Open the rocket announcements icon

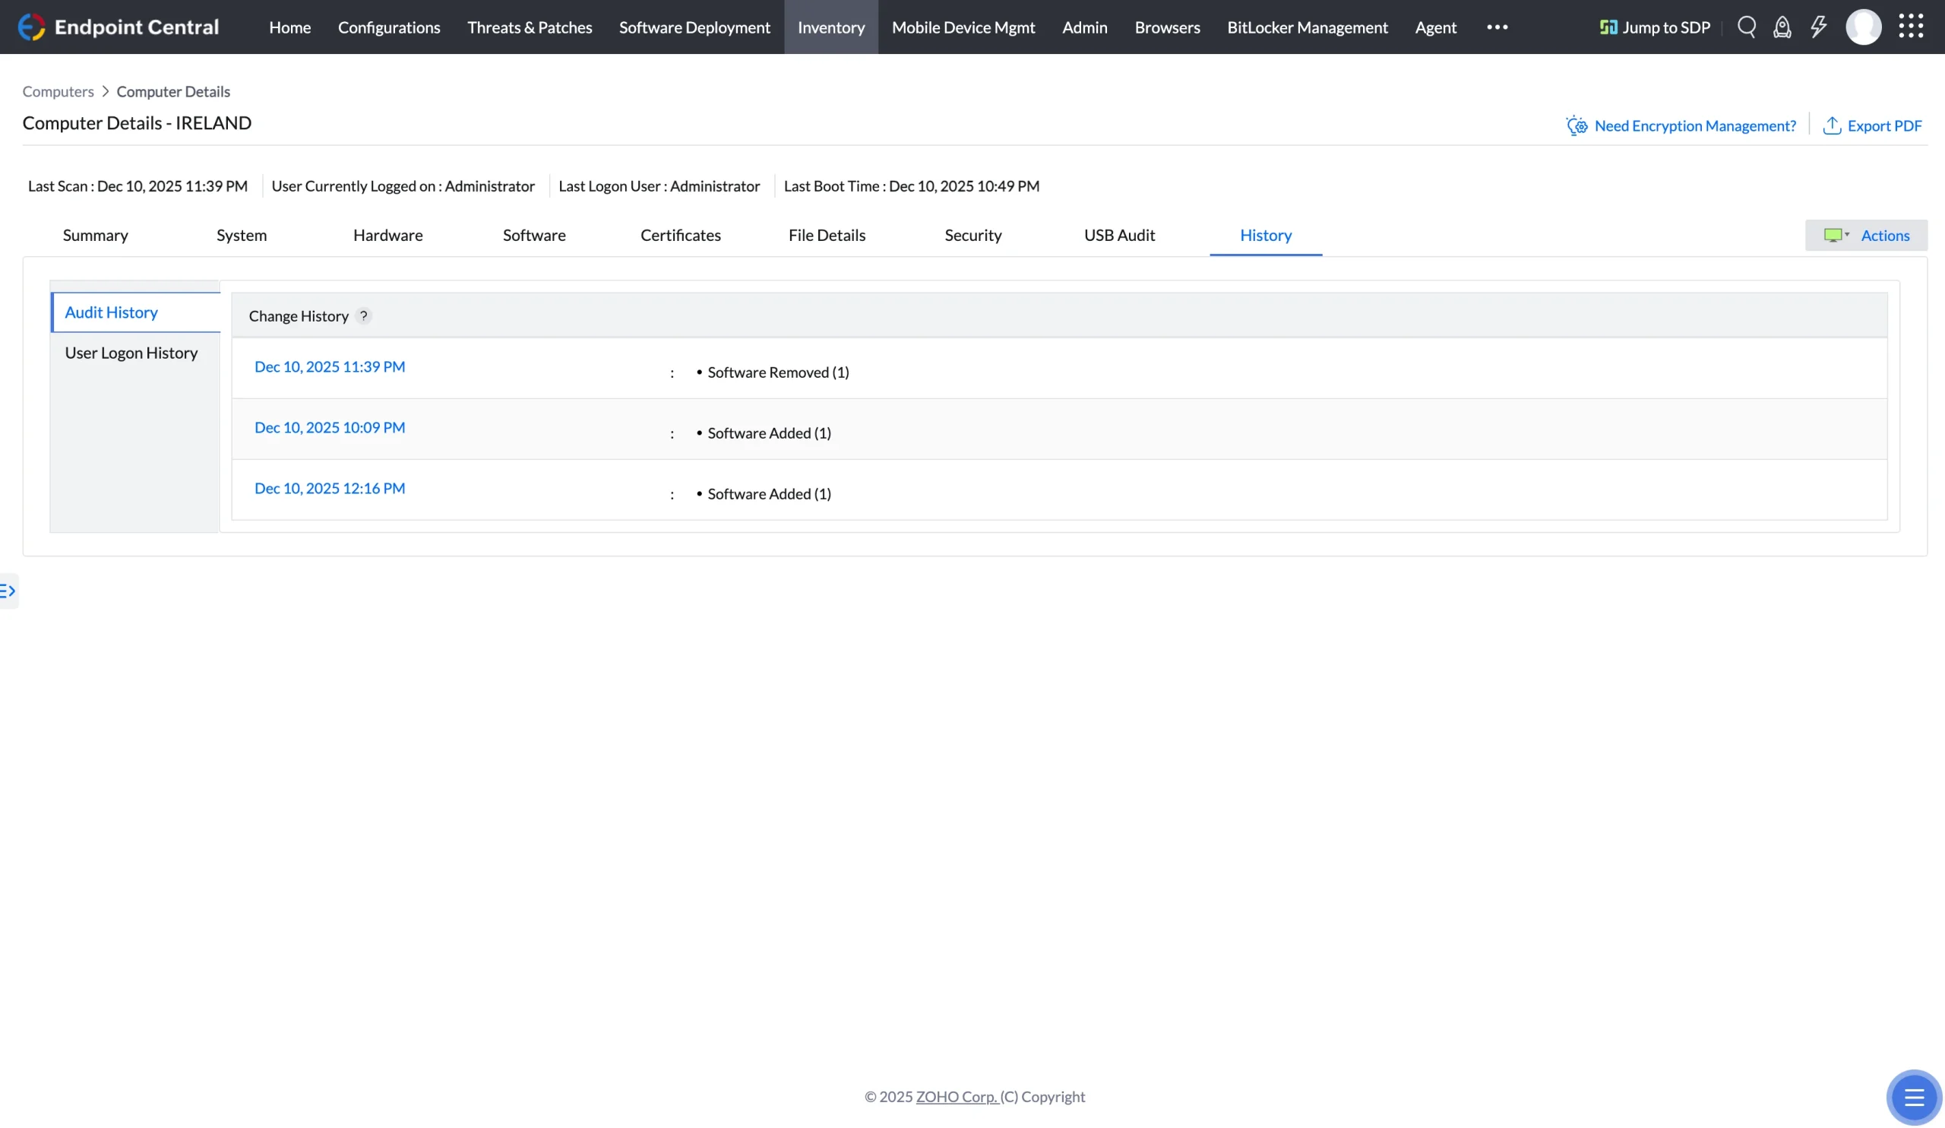pos(1782,27)
